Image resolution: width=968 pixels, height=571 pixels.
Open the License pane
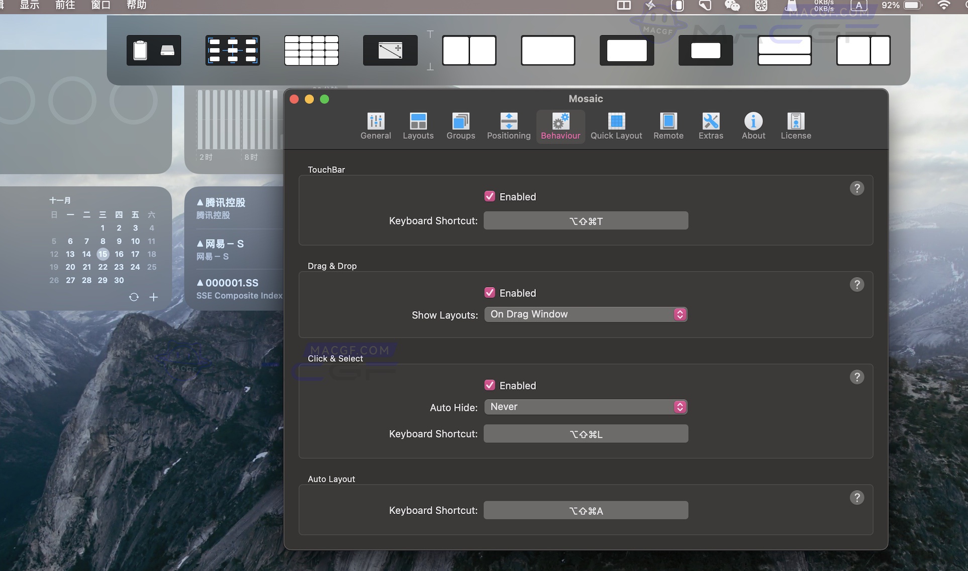pos(796,126)
